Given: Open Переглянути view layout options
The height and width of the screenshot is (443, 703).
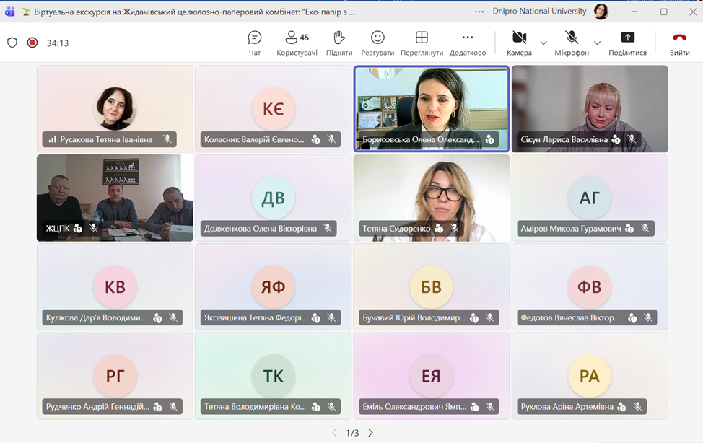Looking at the screenshot, I should point(422,43).
